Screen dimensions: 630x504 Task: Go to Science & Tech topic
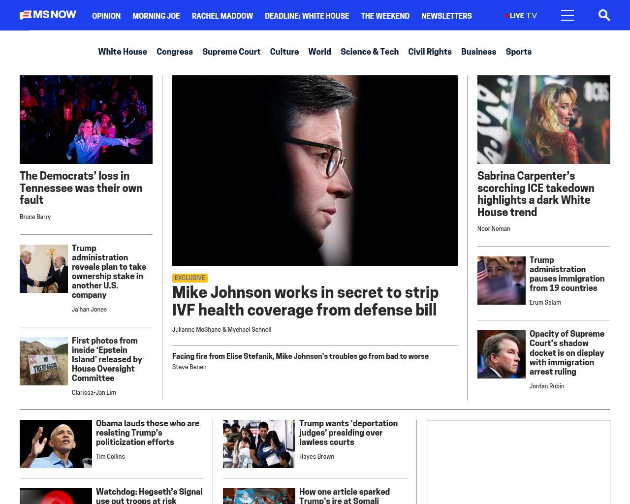tap(370, 52)
